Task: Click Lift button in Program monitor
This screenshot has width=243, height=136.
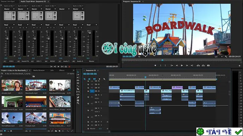Action: click(x=198, y=65)
